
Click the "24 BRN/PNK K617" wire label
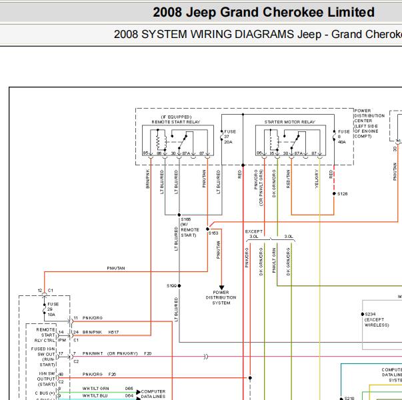point(96,332)
